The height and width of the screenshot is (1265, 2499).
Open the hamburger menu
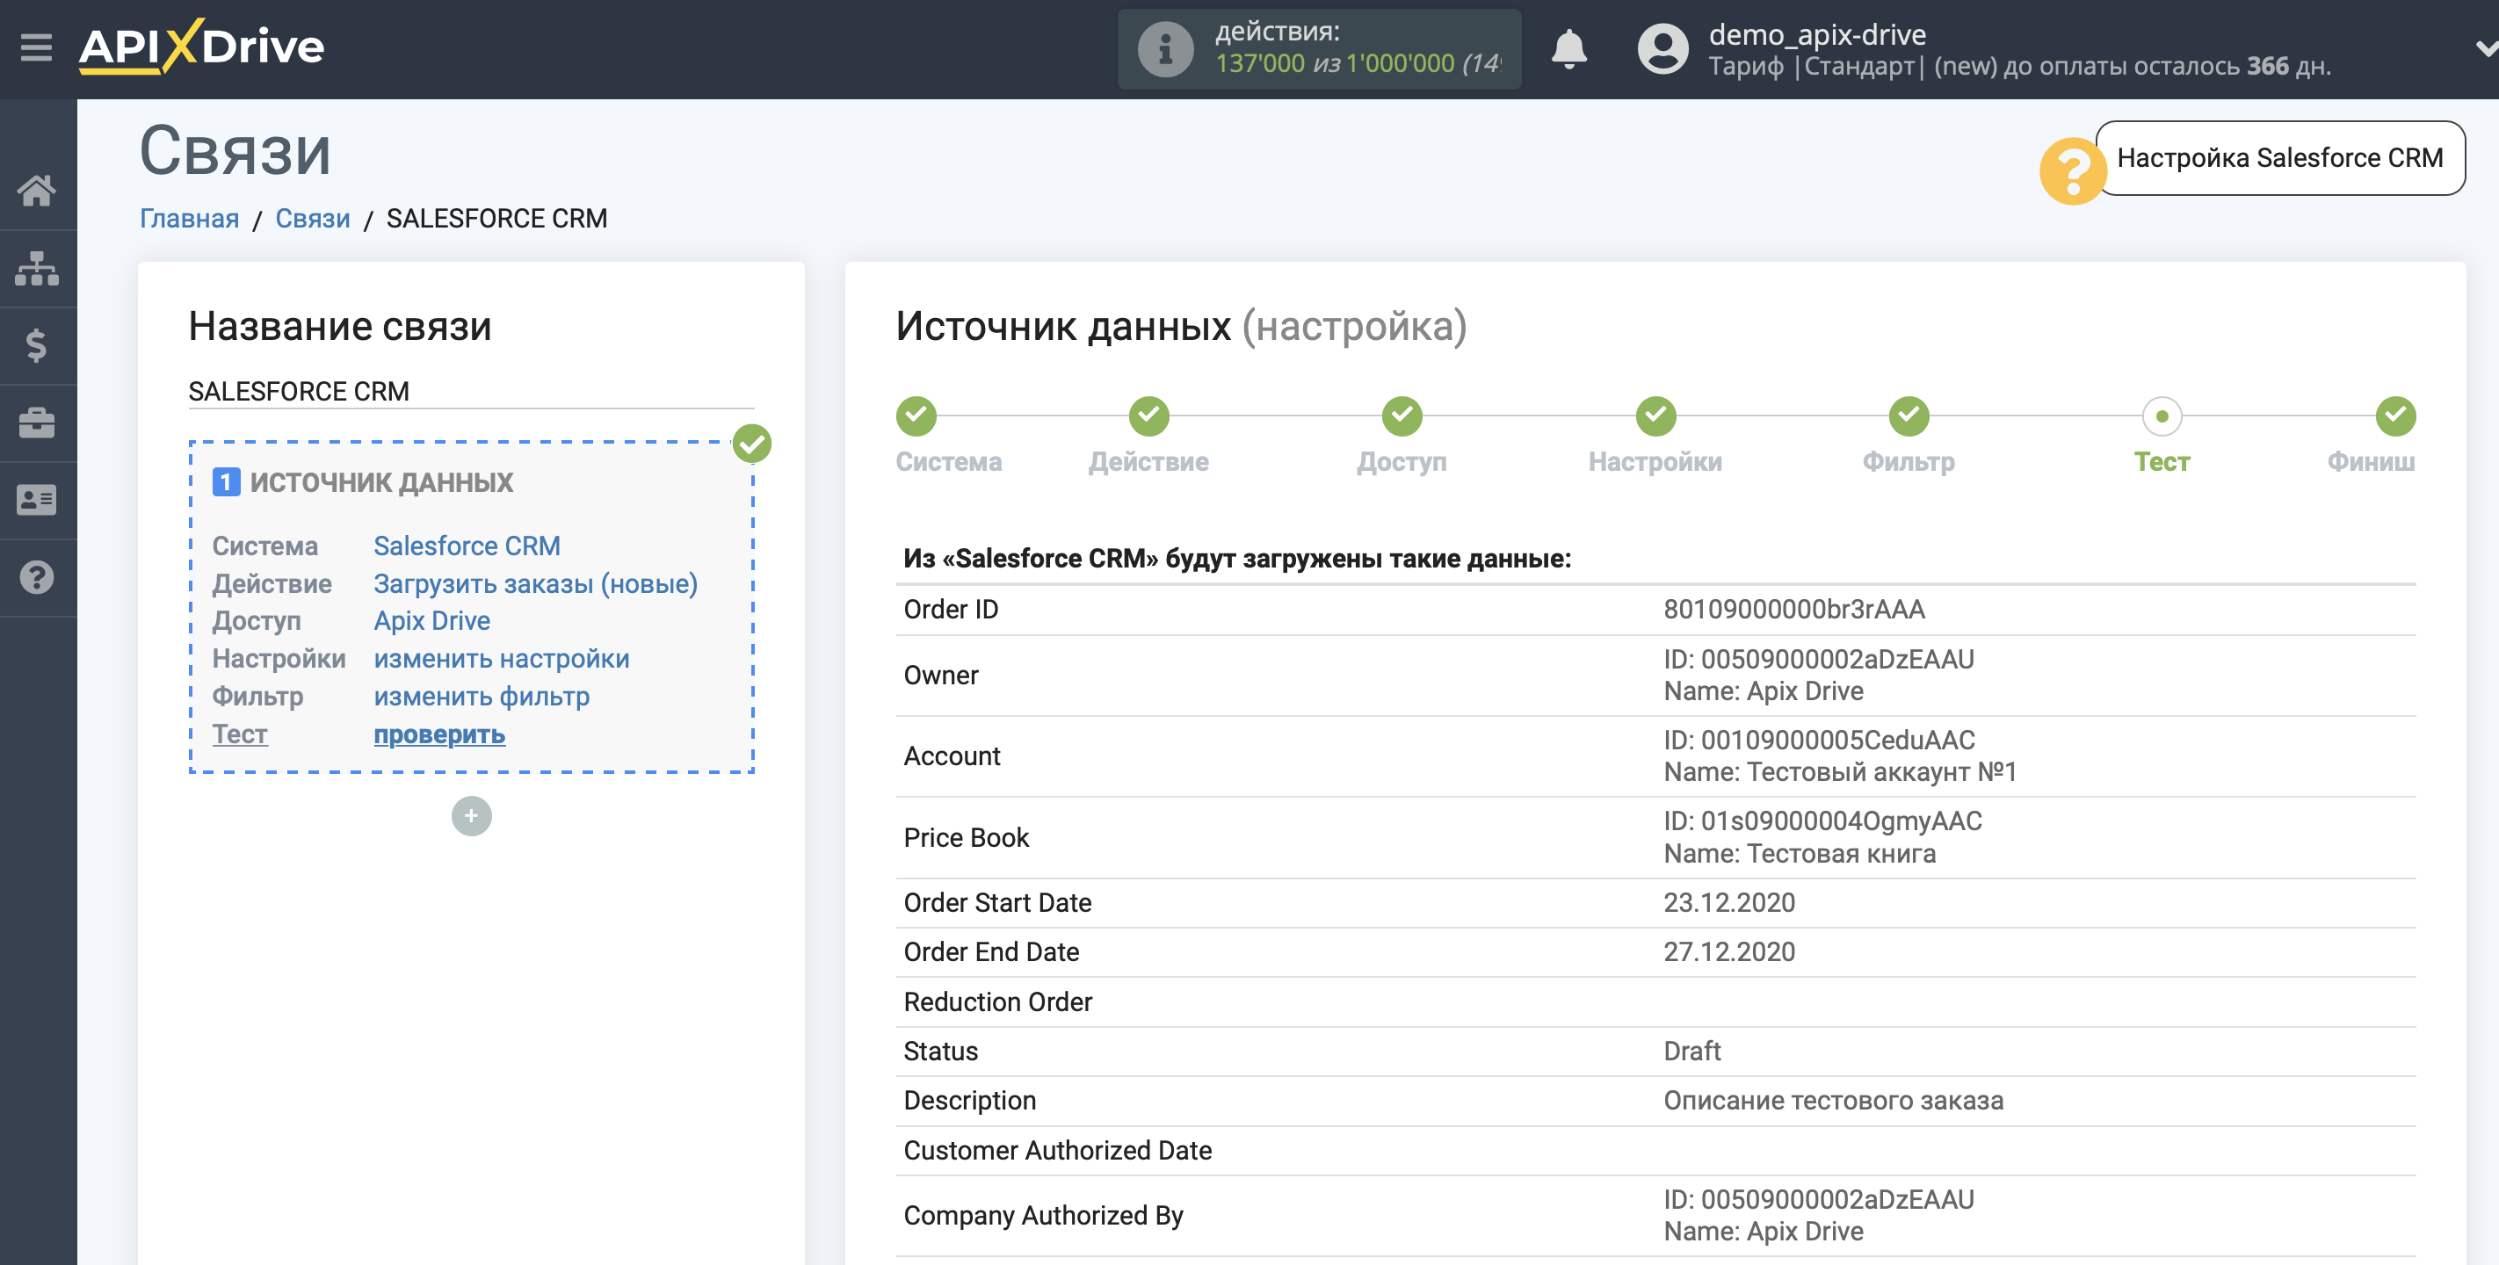click(37, 47)
